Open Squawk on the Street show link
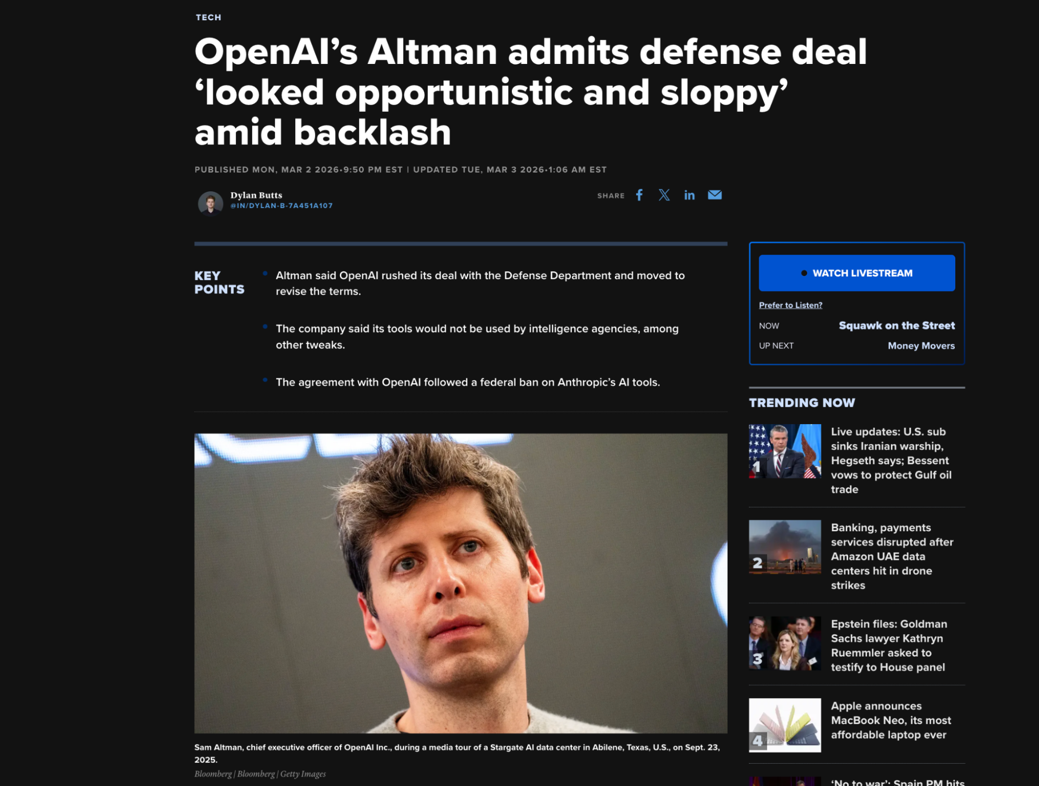The width and height of the screenshot is (1039, 786). pos(897,325)
